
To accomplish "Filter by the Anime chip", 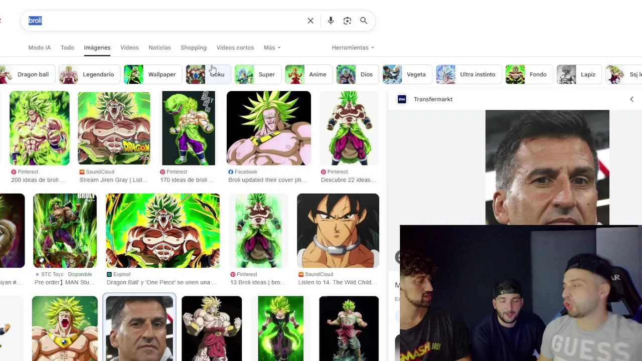I will pyautogui.click(x=308, y=74).
